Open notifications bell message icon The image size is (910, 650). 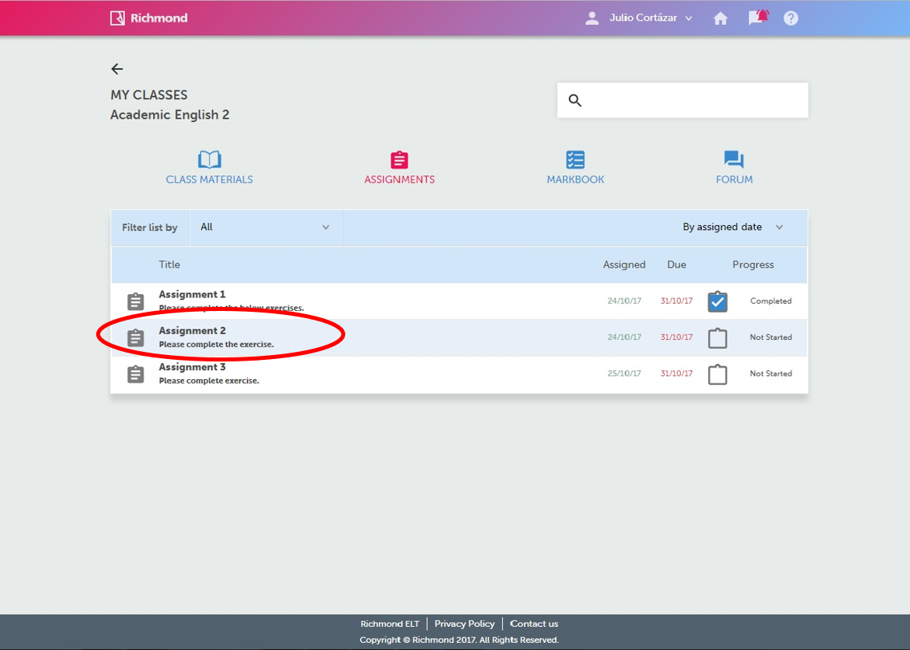pyautogui.click(x=758, y=18)
